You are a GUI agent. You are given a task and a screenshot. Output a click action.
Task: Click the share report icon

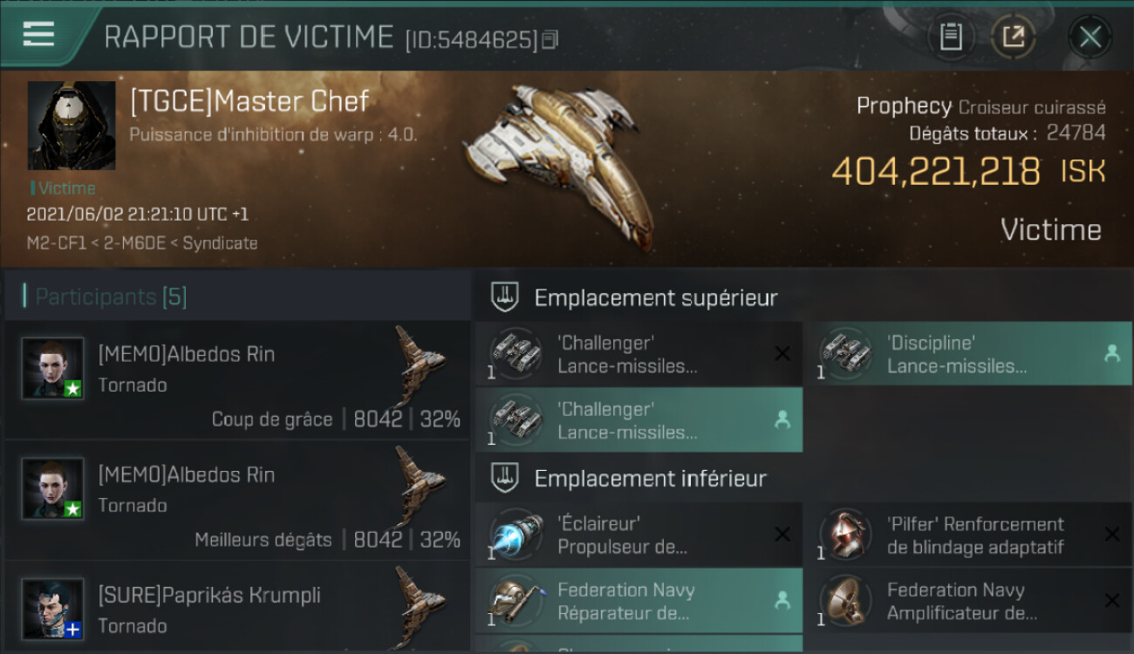pyautogui.click(x=1014, y=37)
